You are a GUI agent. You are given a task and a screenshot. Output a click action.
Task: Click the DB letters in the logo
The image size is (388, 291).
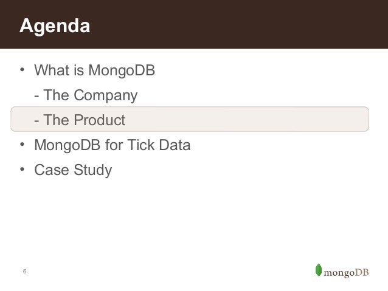(364, 271)
